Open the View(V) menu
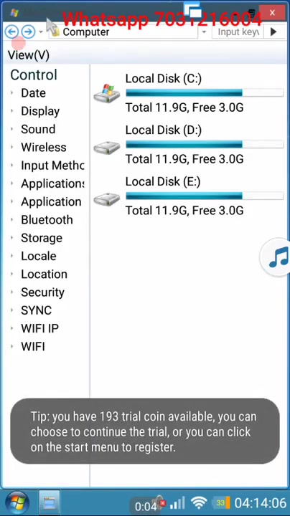 pos(29,55)
